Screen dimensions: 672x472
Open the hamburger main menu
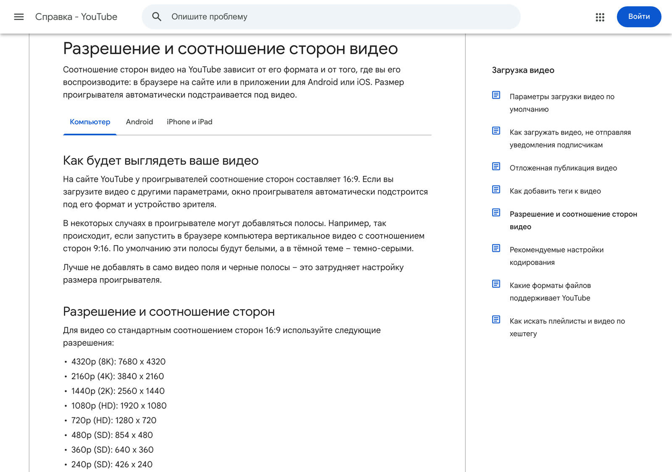click(x=19, y=17)
